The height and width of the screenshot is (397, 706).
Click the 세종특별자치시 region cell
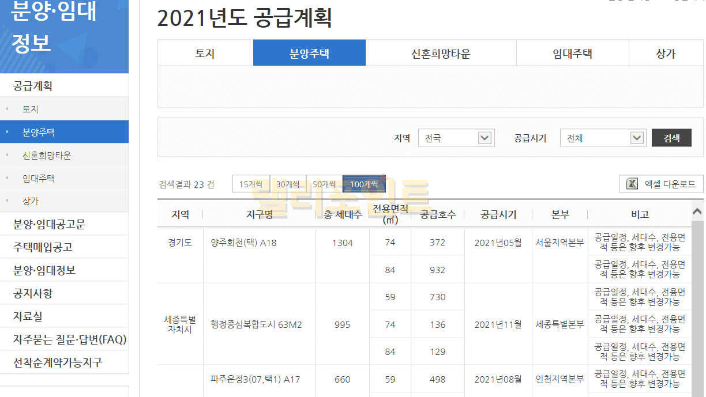[x=180, y=324]
